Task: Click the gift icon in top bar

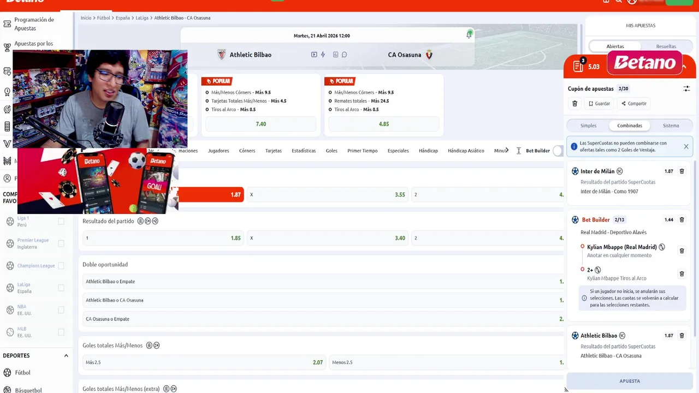Action: pyautogui.click(x=606, y=2)
